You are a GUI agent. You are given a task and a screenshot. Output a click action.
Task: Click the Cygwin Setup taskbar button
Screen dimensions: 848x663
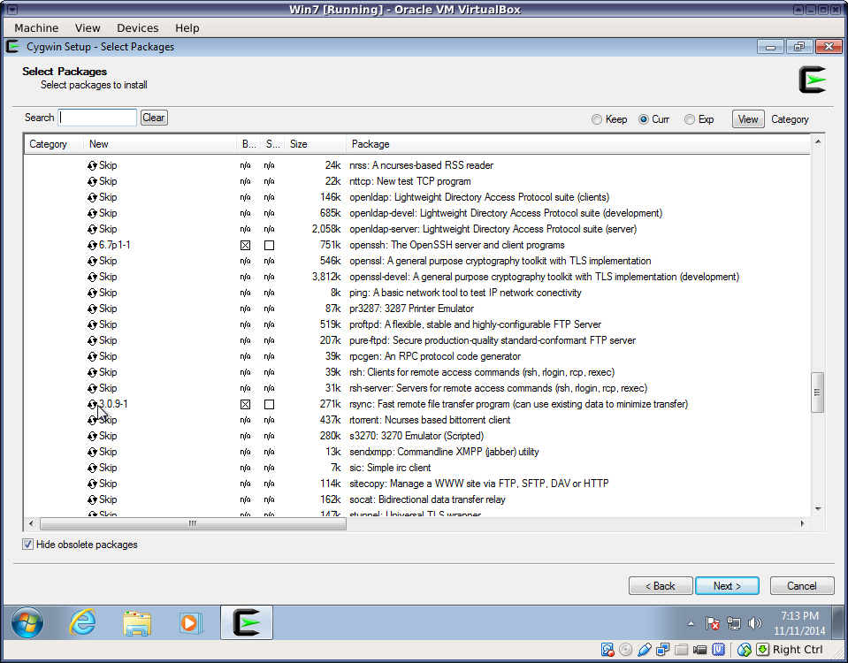tap(247, 622)
